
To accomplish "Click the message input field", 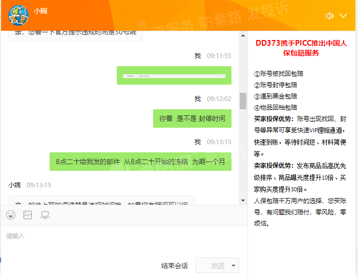I will 124,240.
